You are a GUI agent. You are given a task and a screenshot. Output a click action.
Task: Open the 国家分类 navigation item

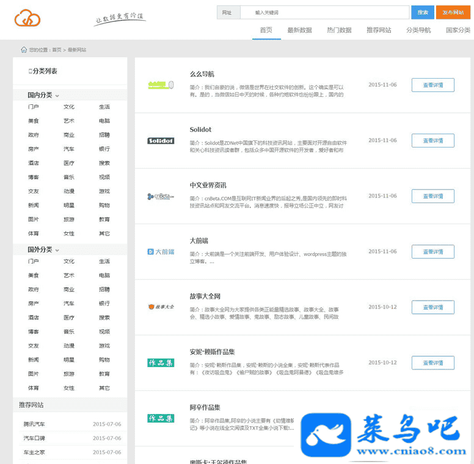(x=458, y=30)
